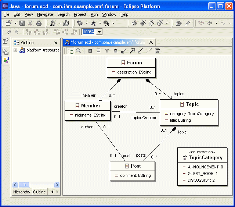The height and width of the screenshot is (207, 235).
Task: Select the platform:/resource tree item
Action: pos(40,50)
